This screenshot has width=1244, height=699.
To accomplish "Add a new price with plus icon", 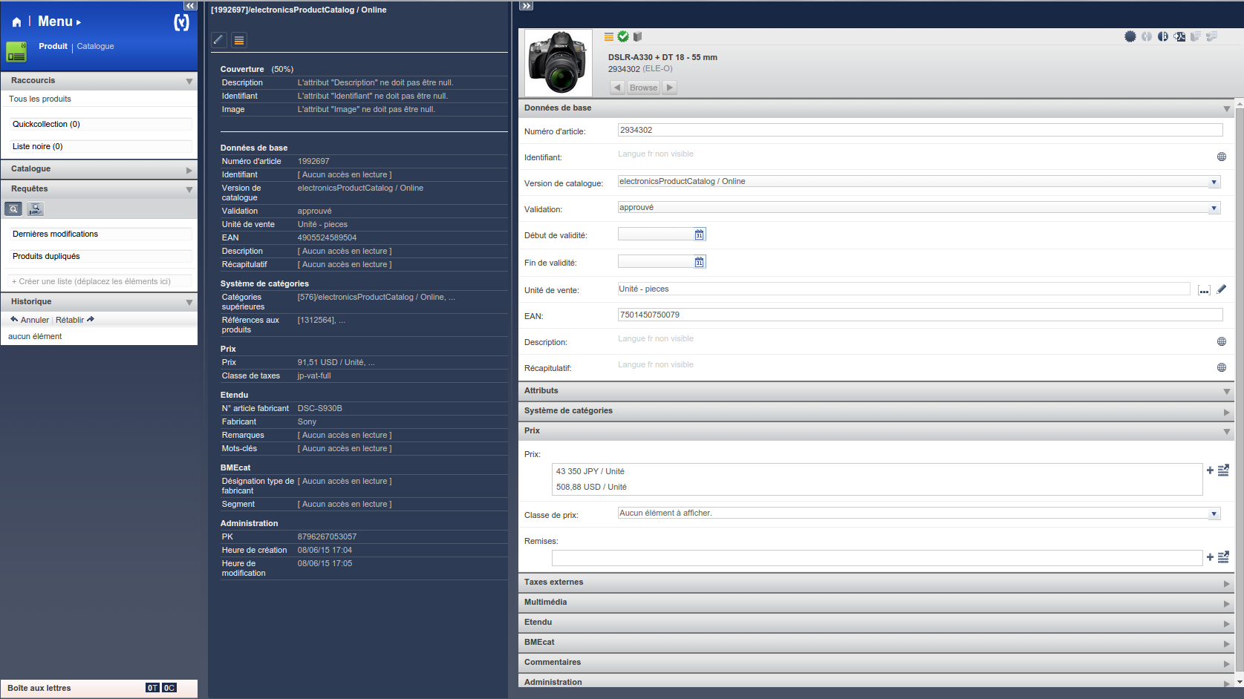I will tap(1210, 470).
